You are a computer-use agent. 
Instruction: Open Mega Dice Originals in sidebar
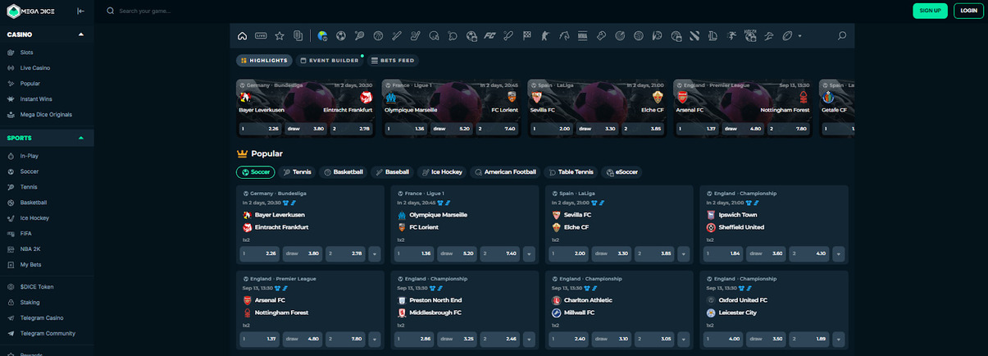click(x=47, y=114)
